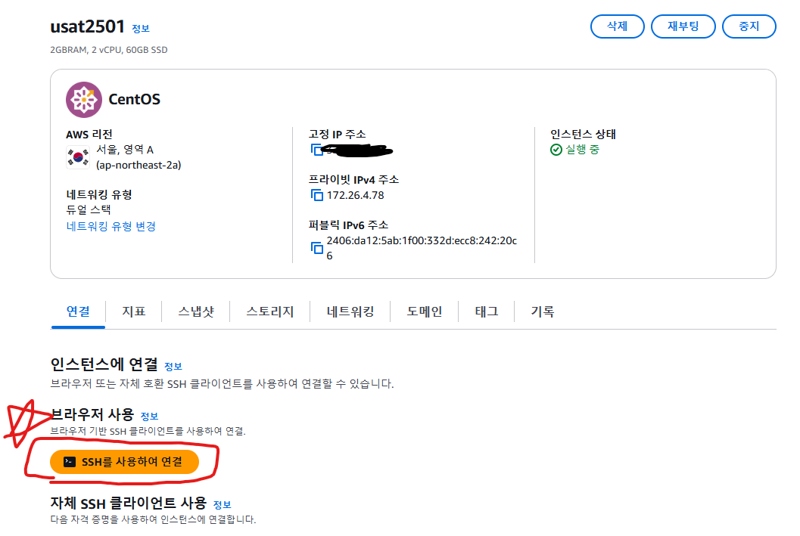Go to the 도메인 tab
The image size is (800, 536).
click(425, 311)
